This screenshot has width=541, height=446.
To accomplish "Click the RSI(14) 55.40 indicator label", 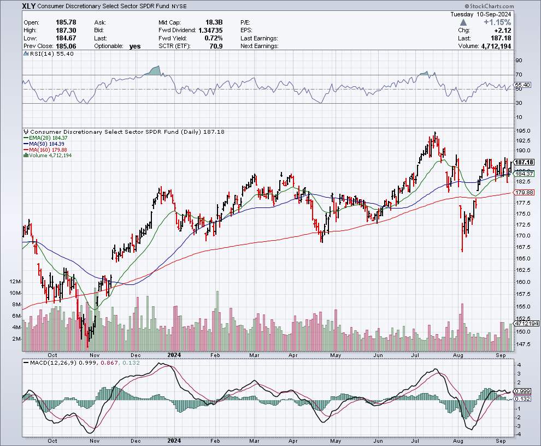I will click(x=52, y=53).
